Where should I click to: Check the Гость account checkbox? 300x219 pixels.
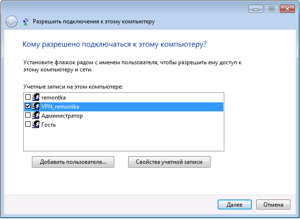28,125
